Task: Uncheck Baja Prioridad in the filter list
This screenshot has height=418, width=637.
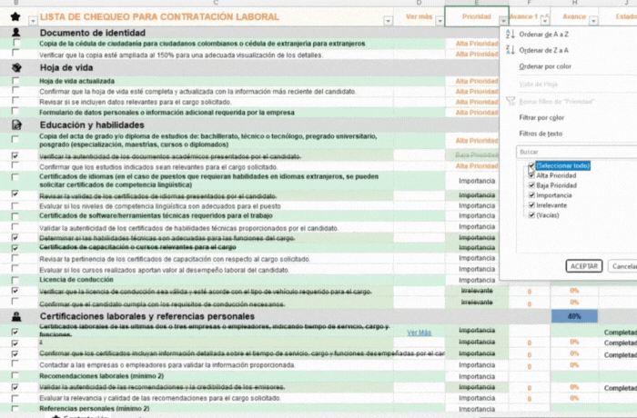Action: point(531,185)
